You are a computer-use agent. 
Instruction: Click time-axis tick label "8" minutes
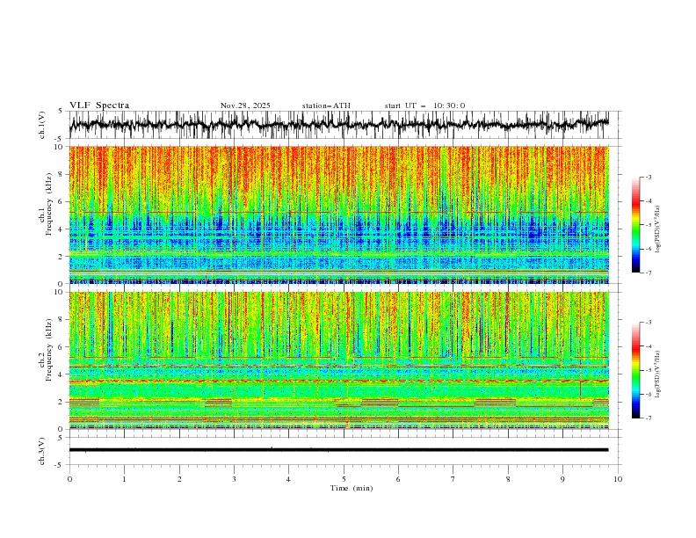508,479
